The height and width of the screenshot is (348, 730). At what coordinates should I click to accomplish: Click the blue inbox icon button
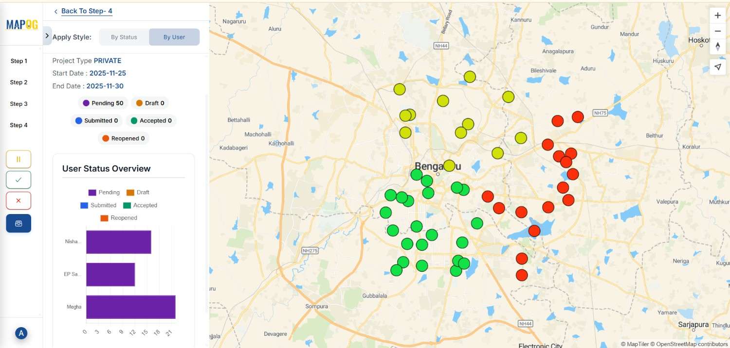(18, 223)
